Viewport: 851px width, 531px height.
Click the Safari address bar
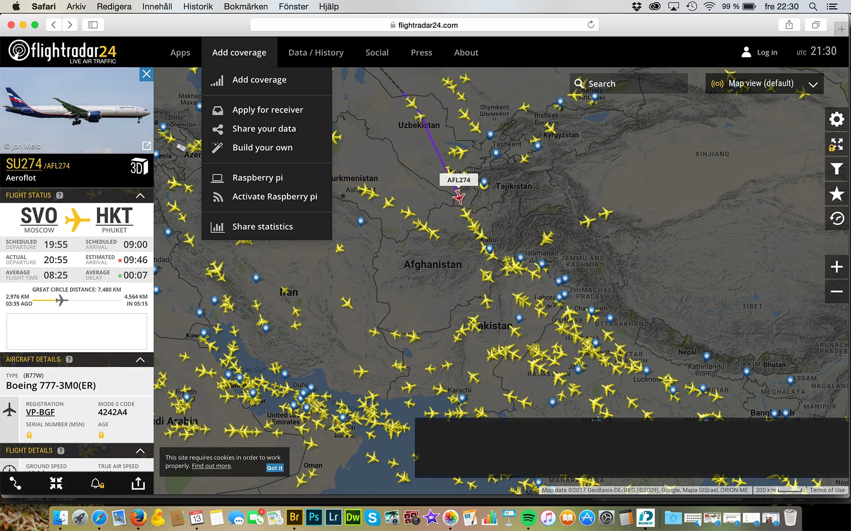[x=424, y=25]
